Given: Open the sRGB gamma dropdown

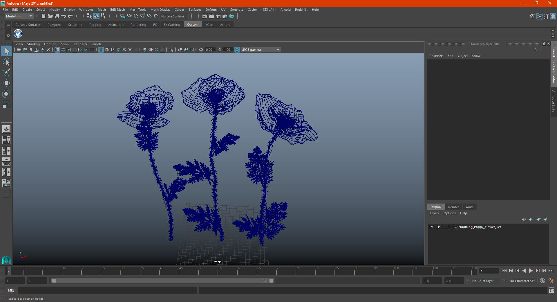Looking at the screenshot, I should [260, 50].
